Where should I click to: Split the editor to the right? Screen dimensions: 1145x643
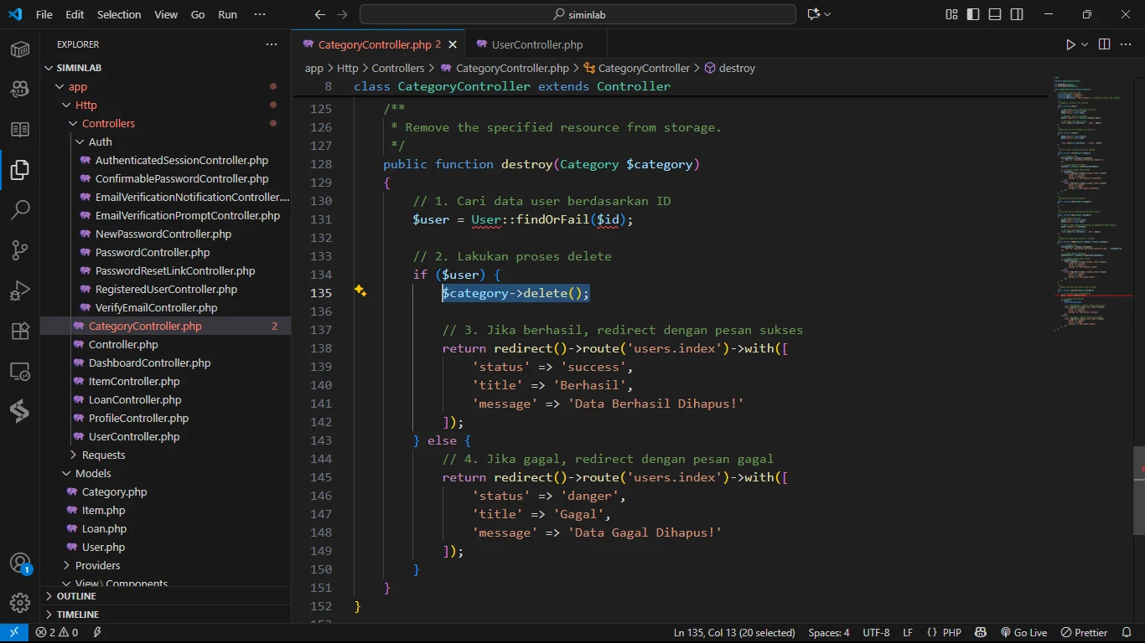pos(1104,44)
